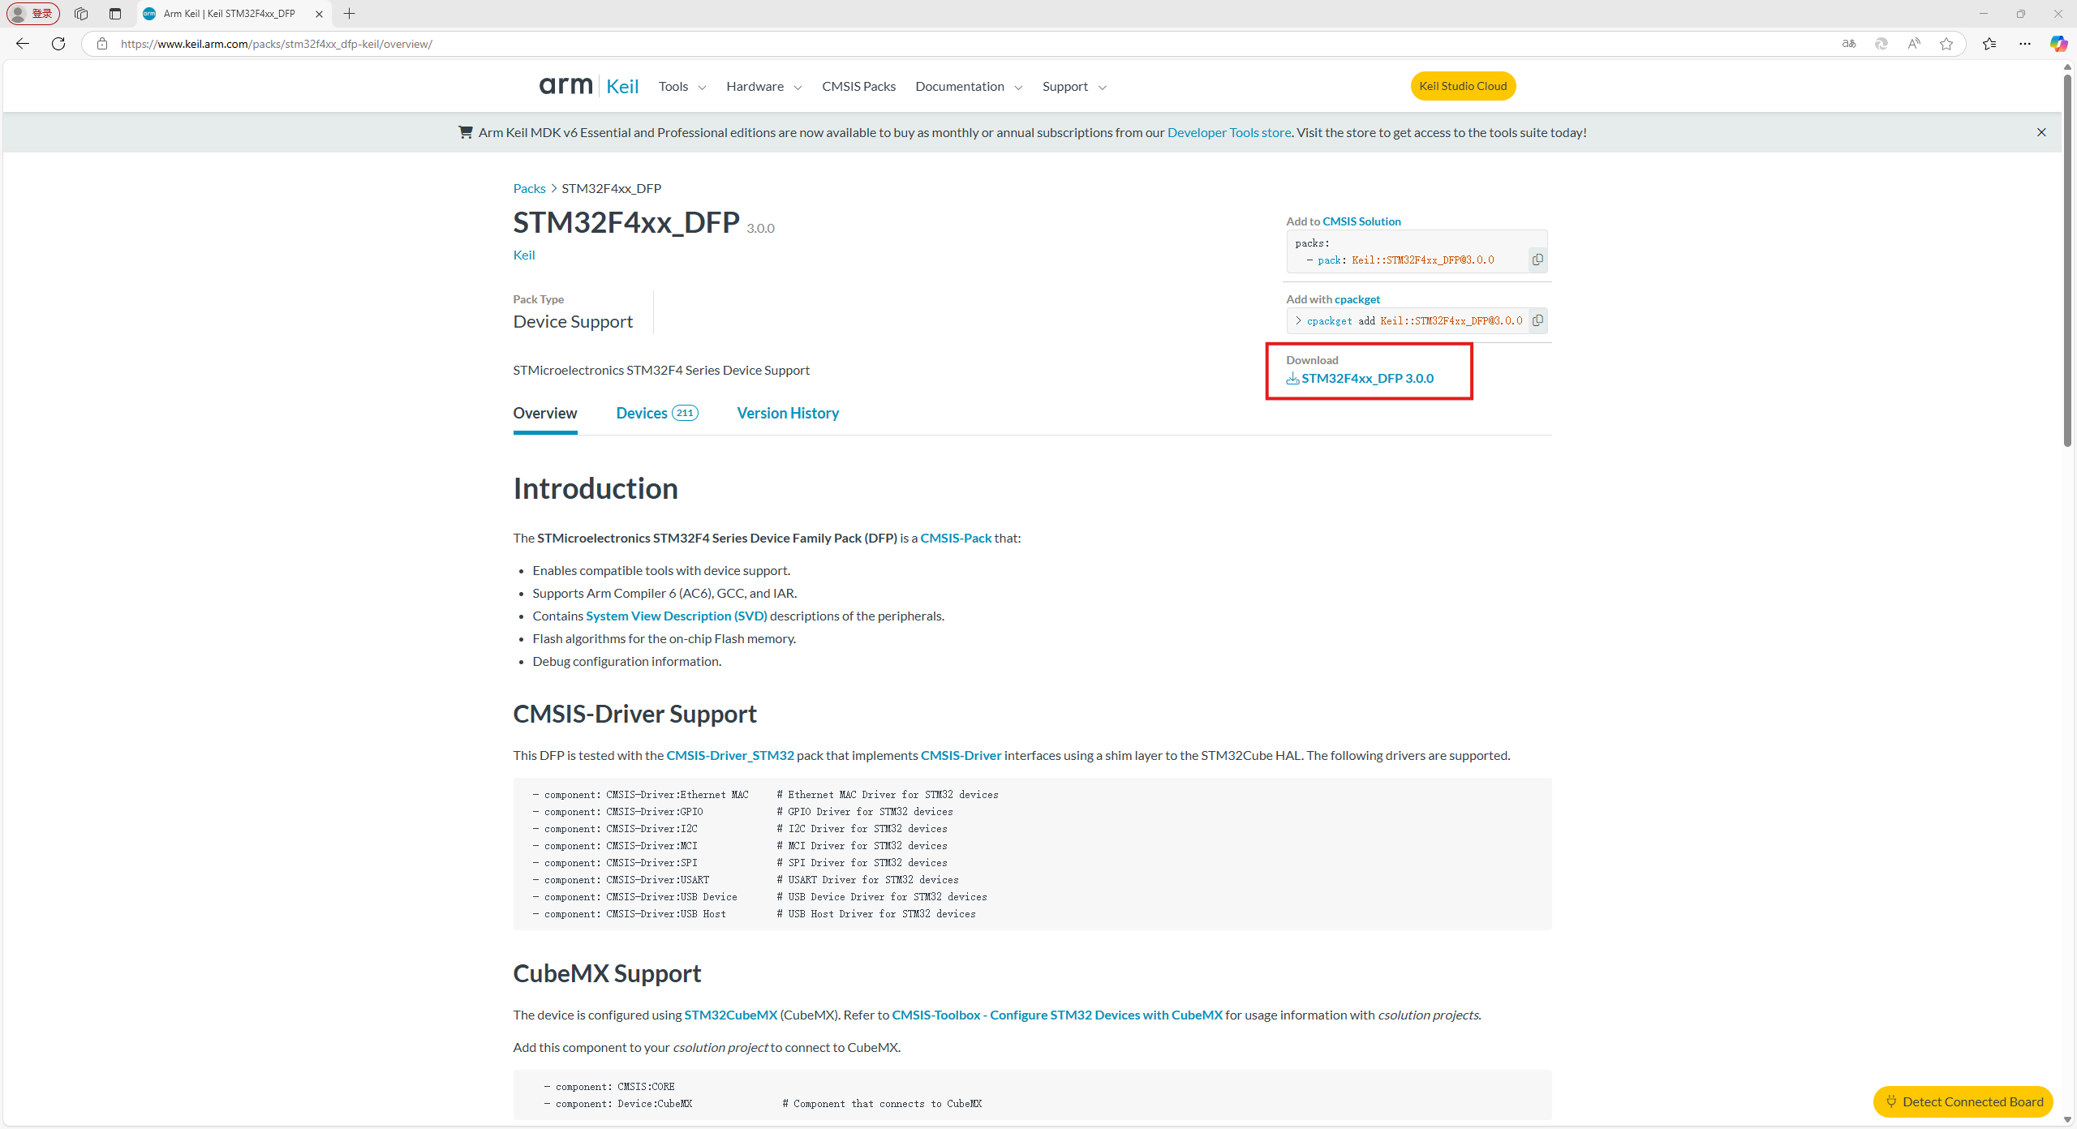The height and width of the screenshot is (1129, 2077).
Task: Open the cpackget link
Action: click(x=1357, y=299)
